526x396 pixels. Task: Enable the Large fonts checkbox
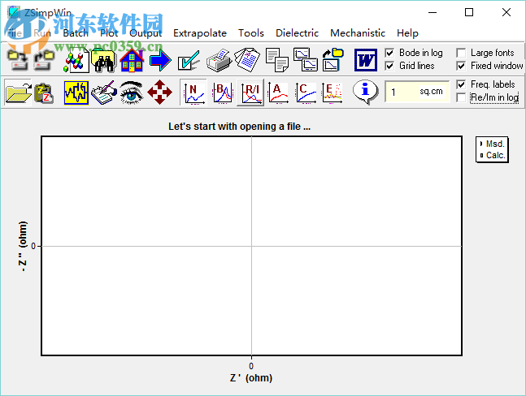pos(461,53)
